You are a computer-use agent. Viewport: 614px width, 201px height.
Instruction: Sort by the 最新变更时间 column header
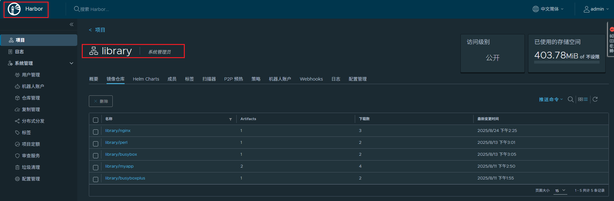488,119
